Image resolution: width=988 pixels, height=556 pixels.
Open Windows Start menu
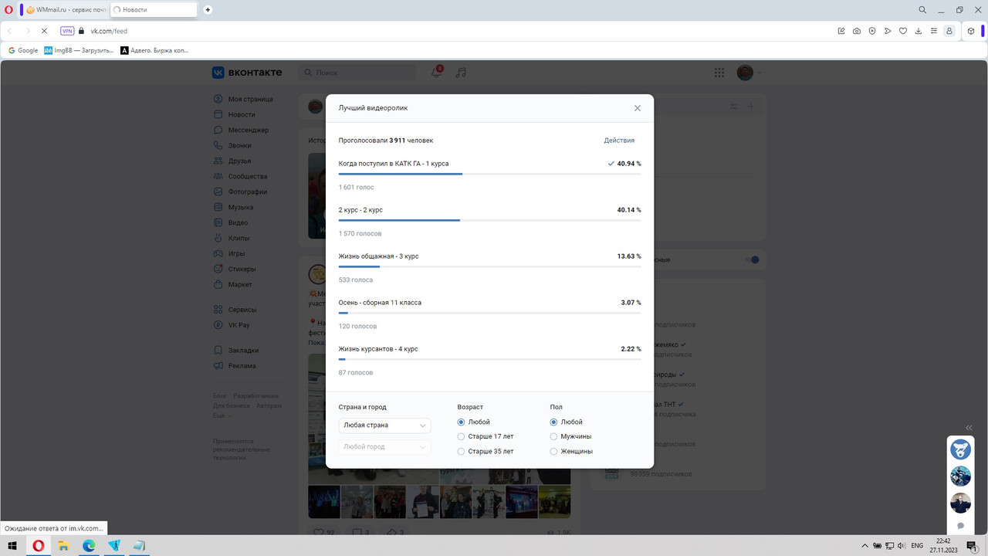[x=11, y=545]
